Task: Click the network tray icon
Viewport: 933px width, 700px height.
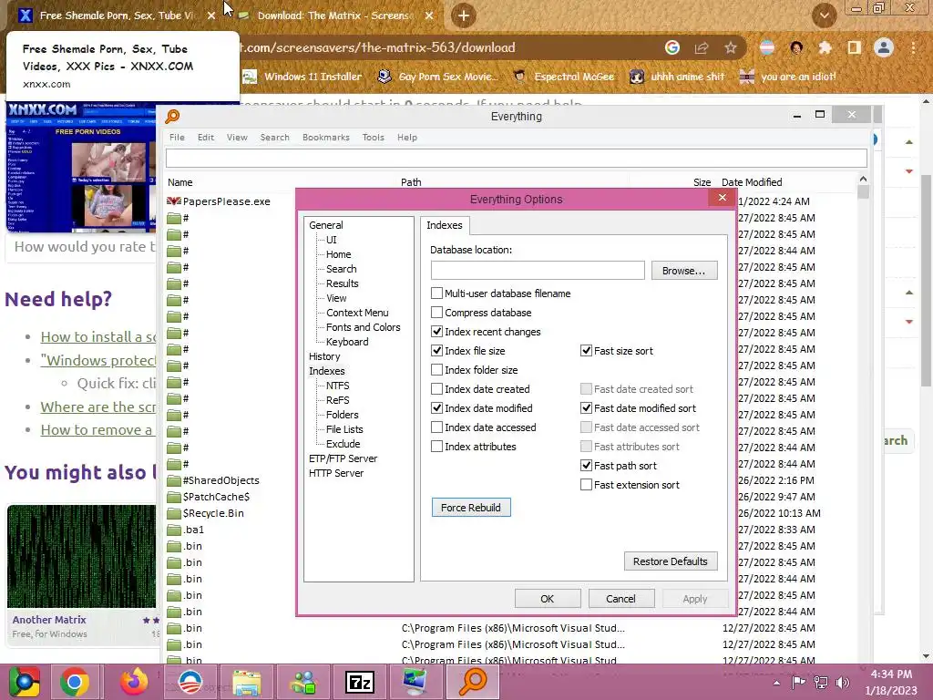Action: tap(821, 682)
